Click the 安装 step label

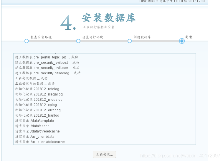(x=189, y=37)
